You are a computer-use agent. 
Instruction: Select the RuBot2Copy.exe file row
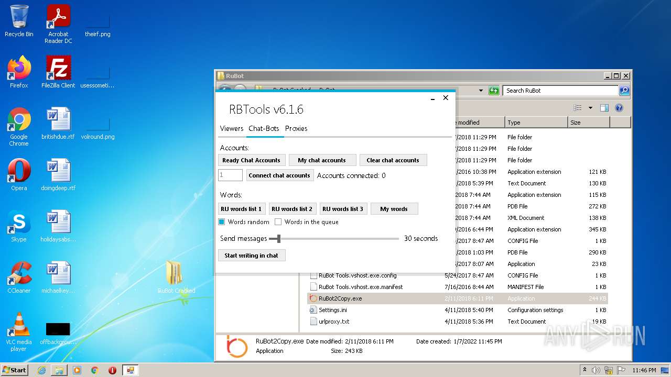click(x=457, y=298)
